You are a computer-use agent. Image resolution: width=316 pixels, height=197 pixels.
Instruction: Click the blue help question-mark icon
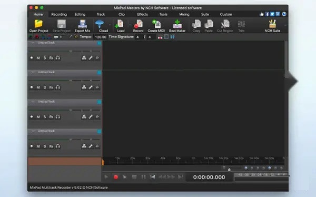pos(284,14)
